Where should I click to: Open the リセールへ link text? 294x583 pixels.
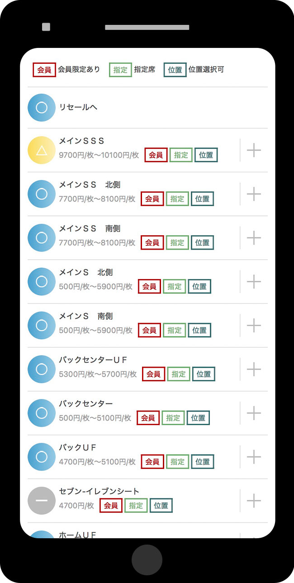pyautogui.click(x=78, y=108)
